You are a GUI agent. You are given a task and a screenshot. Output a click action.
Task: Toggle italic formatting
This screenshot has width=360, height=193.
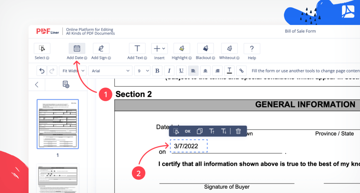pos(169,71)
